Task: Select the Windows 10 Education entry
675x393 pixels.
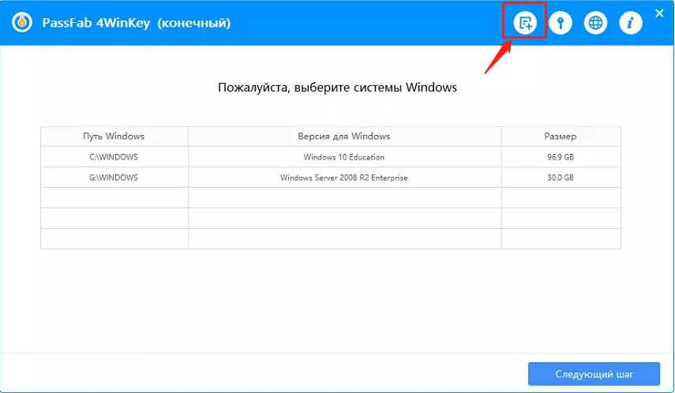Action: (344, 157)
